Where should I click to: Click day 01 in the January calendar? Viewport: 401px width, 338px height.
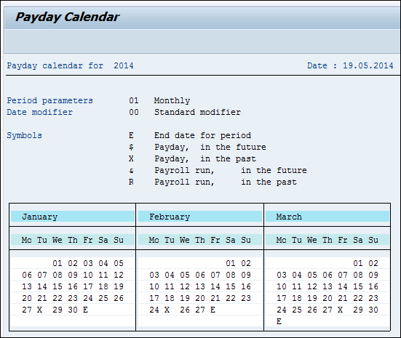(x=57, y=263)
